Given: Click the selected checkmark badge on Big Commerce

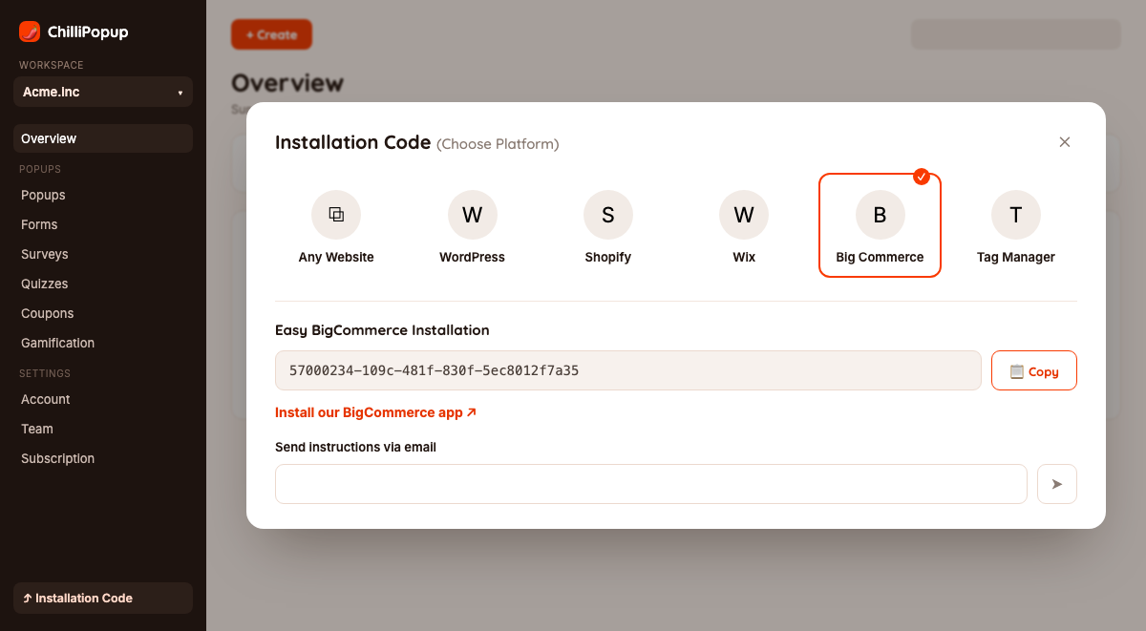Looking at the screenshot, I should pos(922,176).
